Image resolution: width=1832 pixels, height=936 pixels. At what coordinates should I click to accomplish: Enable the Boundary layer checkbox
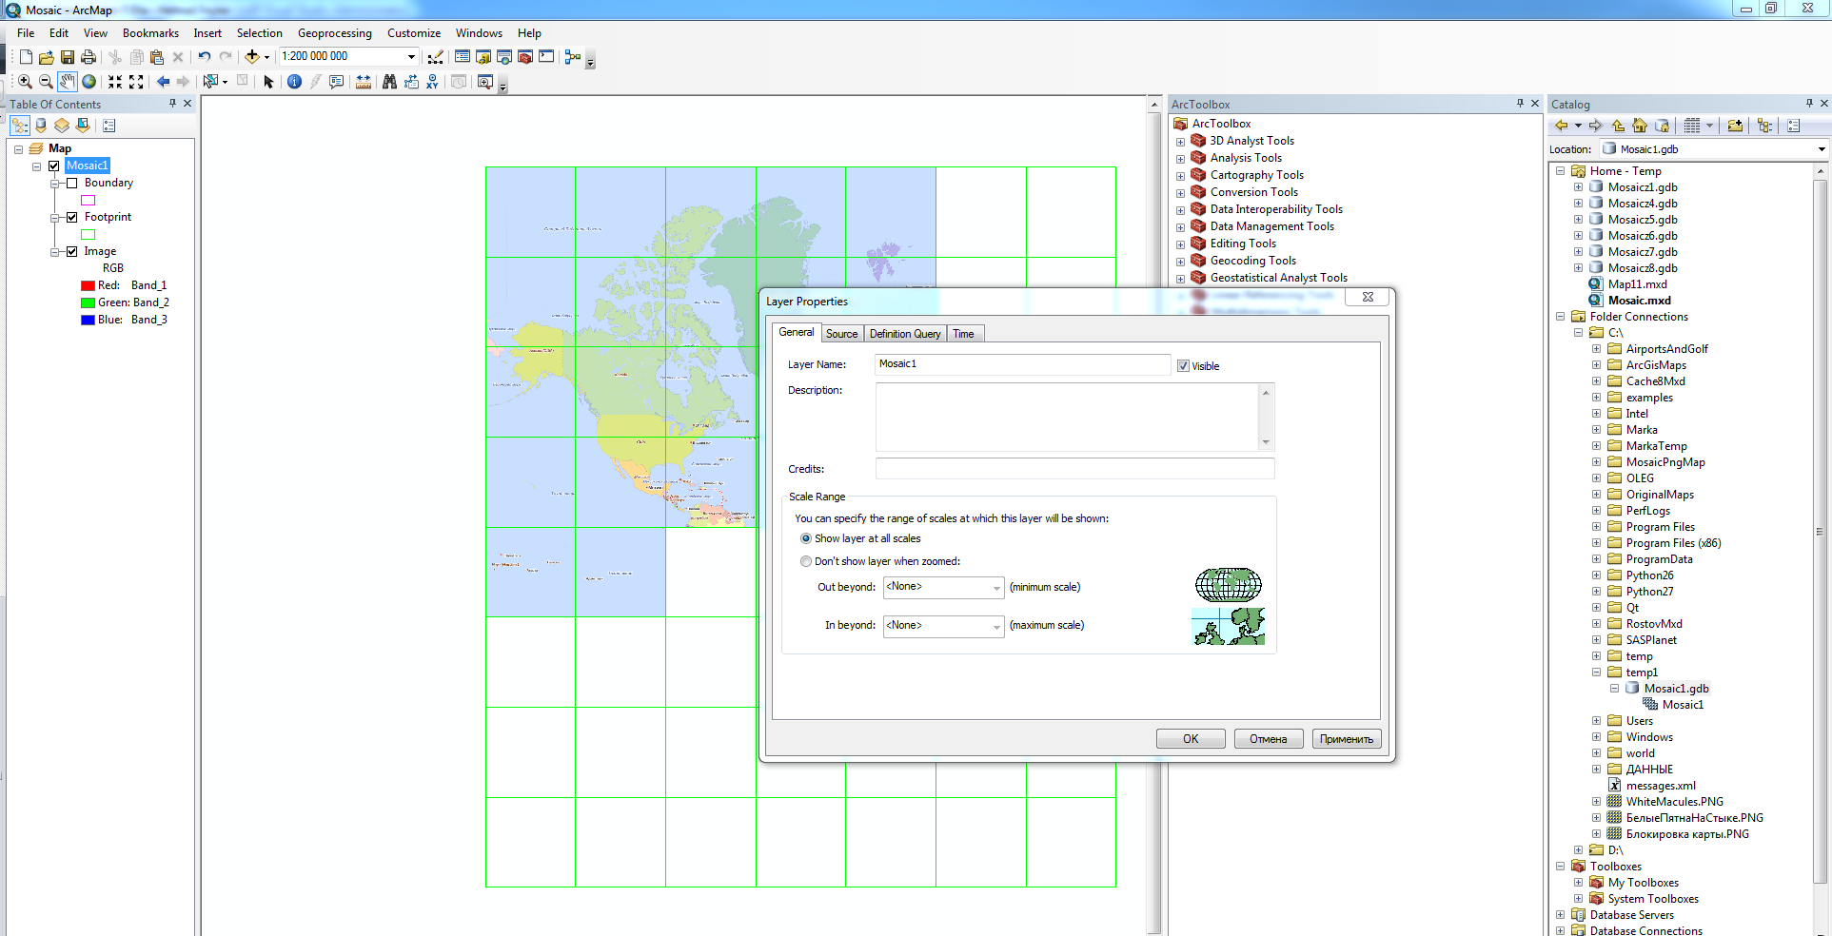point(71,183)
